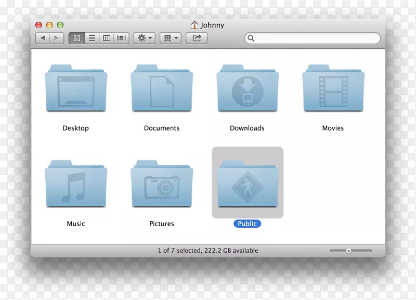The image size is (416, 300).
Task: Go back to previous folder
Action: 43,38
